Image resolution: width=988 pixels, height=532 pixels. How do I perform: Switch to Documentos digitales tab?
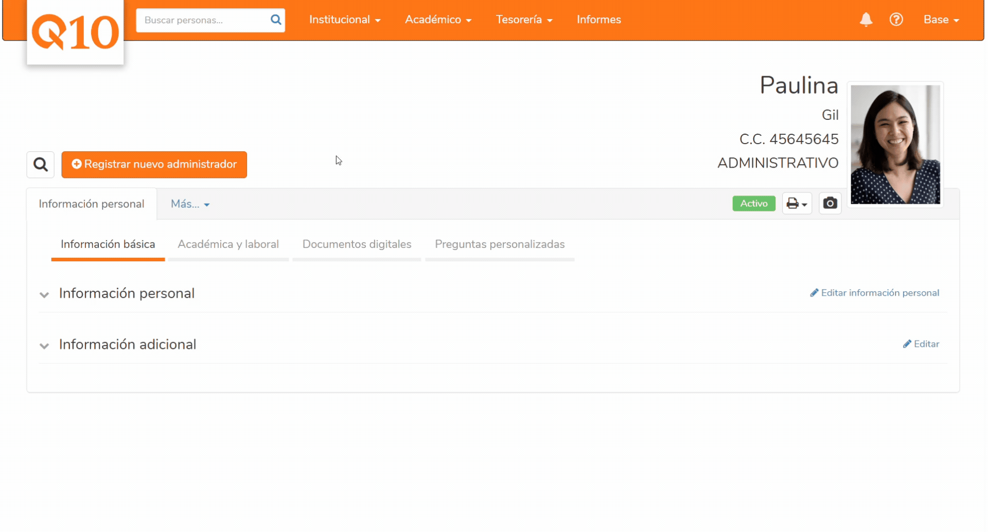coord(357,244)
